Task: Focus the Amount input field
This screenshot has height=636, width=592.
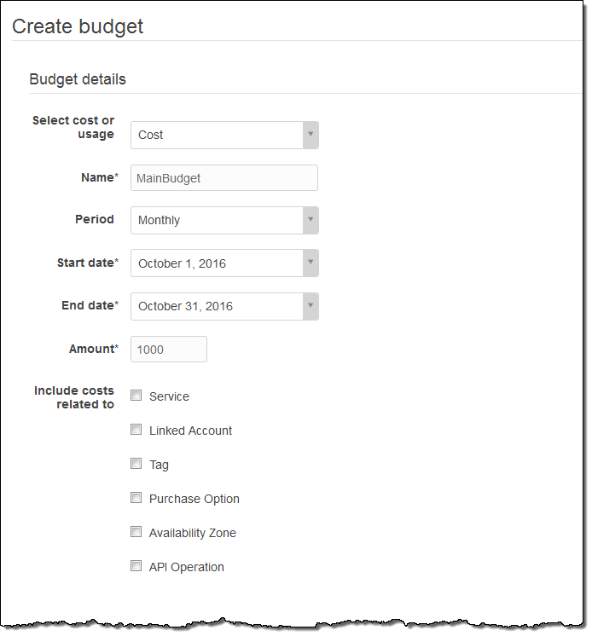Action: 169,350
